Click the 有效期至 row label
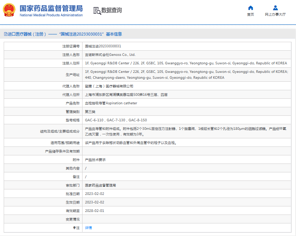 click(73, 211)
